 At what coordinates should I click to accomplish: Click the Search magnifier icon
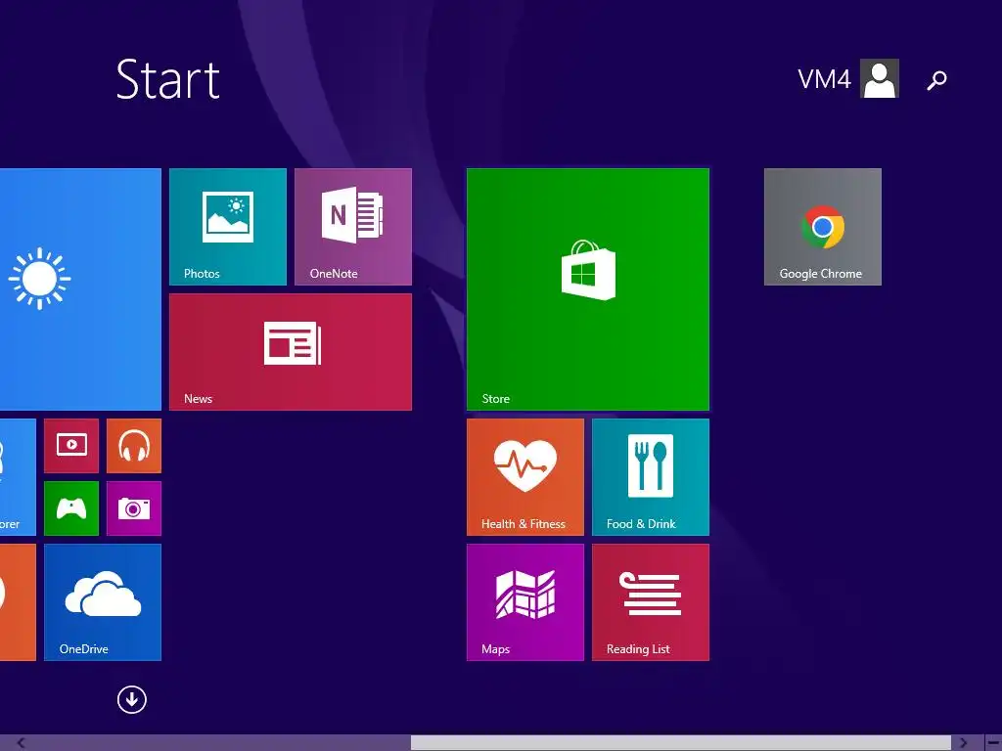click(936, 80)
